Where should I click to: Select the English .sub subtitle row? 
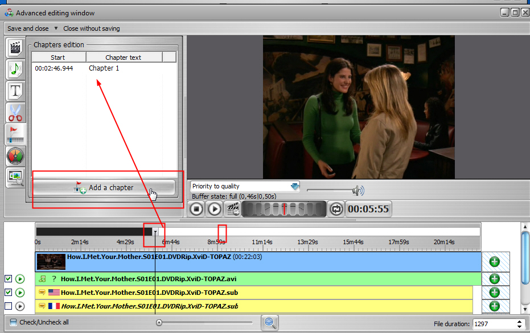pos(254,293)
